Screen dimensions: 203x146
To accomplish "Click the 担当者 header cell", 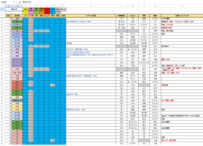I will [17, 16].
